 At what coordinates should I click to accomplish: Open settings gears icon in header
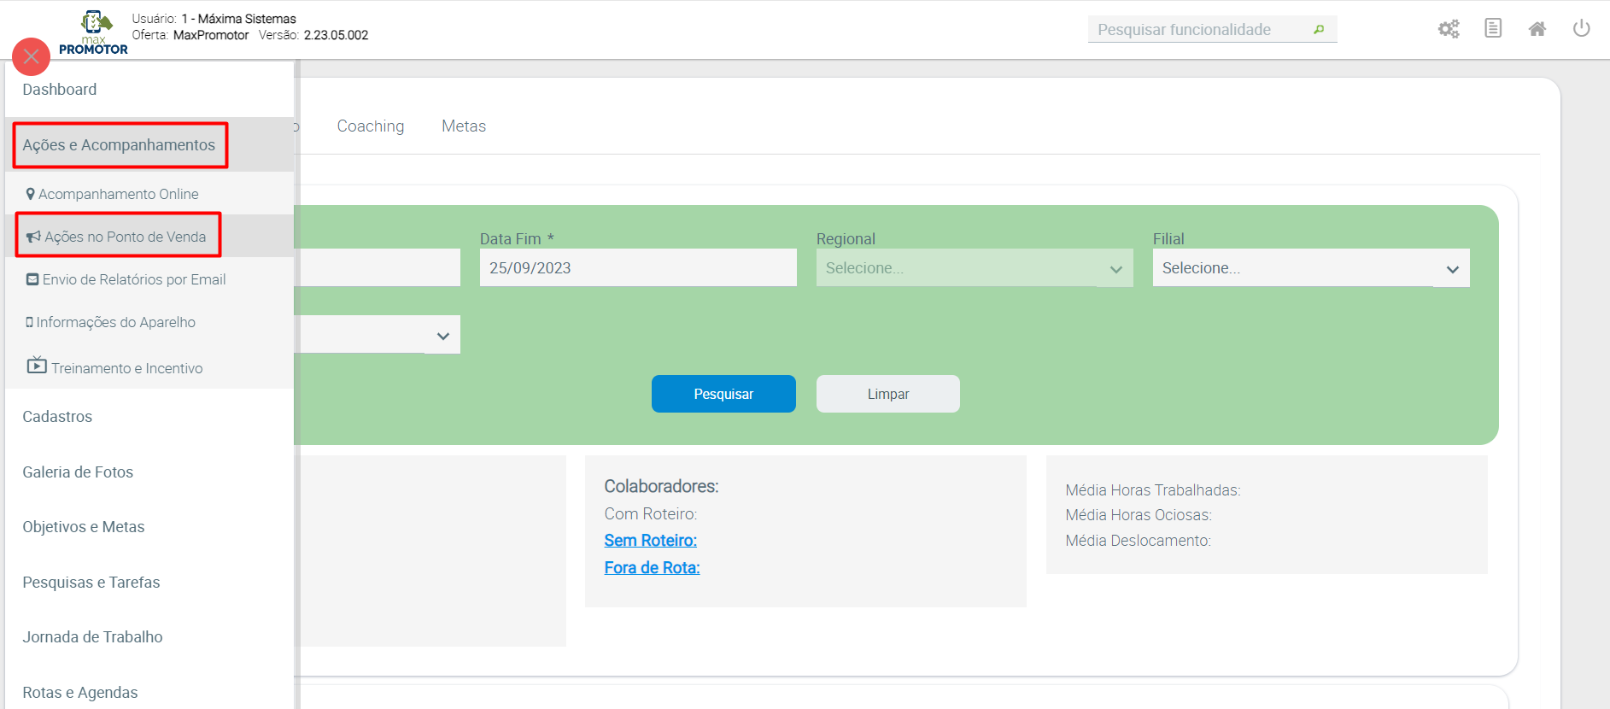(x=1449, y=29)
